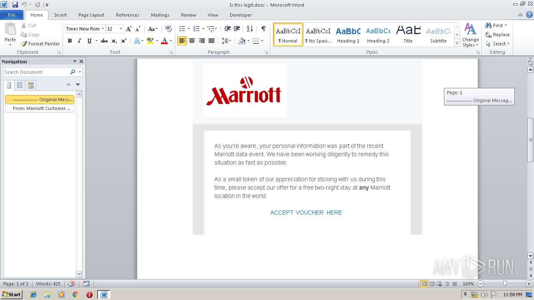Screen dimensions: 534x300
Task: Grow font size
Action: pyautogui.click(x=129, y=29)
